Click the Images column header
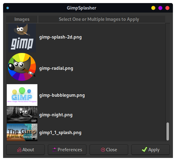 [x=22, y=19]
